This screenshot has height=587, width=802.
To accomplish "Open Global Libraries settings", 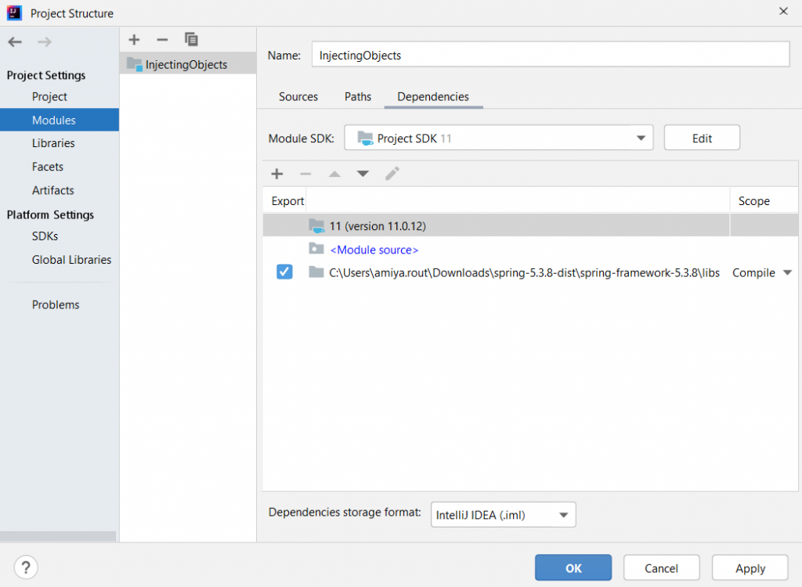I will click(71, 260).
